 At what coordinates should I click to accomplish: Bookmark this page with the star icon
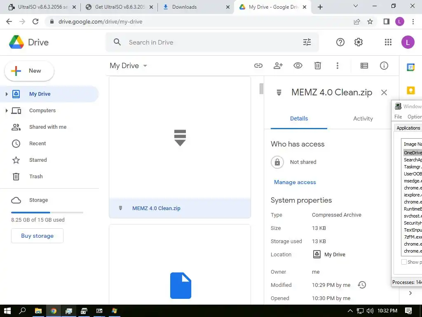[370, 21]
